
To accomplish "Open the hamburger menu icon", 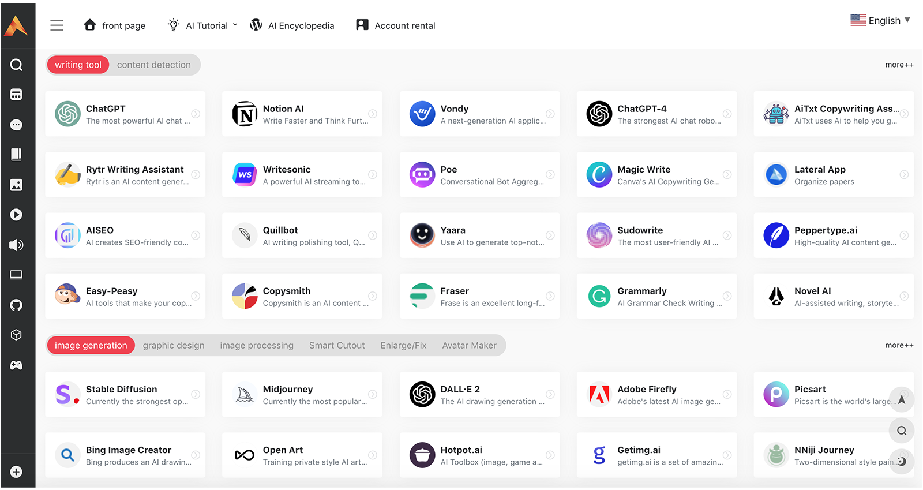I will coord(57,25).
